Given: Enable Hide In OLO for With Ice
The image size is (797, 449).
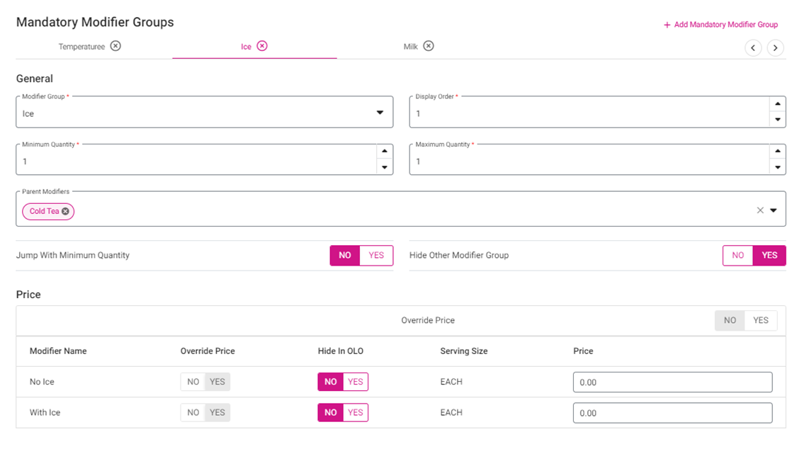Looking at the screenshot, I should point(356,412).
